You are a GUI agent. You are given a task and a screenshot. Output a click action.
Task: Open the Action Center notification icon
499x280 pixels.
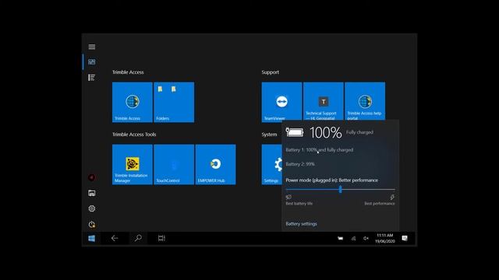[x=405, y=239]
